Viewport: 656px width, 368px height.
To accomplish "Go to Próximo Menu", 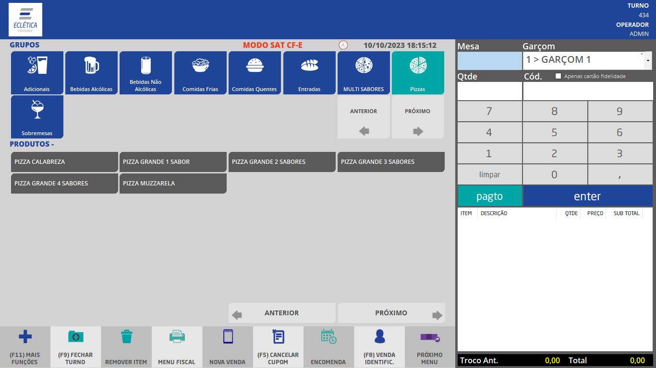I will click(x=430, y=347).
